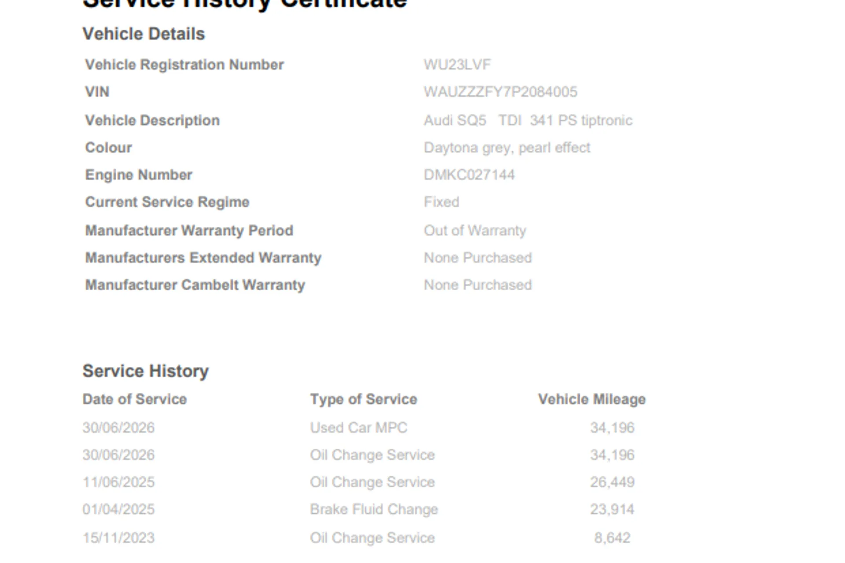Click the 26,449 mileage value
Screen dimensions: 845x563
pos(612,482)
